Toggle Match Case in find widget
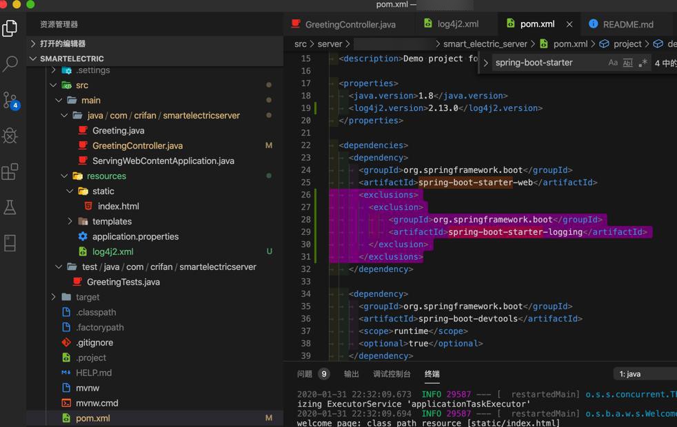The width and height of the screenshot is (677, 427). (613, 63)
